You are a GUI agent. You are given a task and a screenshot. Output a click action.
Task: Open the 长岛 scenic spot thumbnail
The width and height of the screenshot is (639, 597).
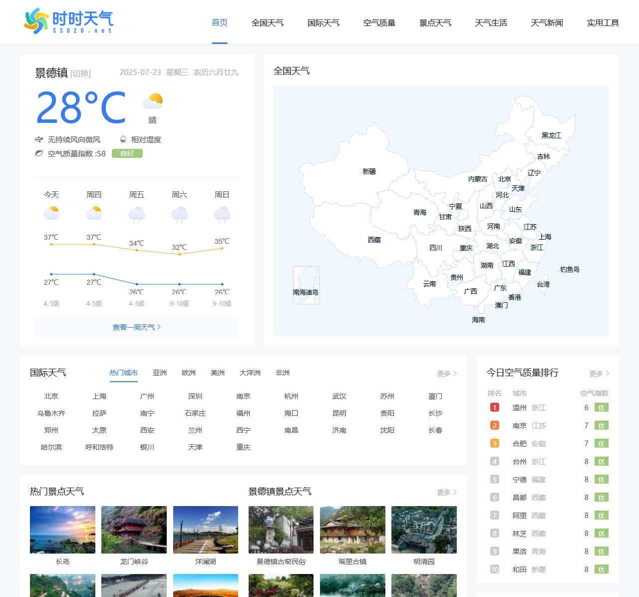pyautogui.click(x=62, y=530)
